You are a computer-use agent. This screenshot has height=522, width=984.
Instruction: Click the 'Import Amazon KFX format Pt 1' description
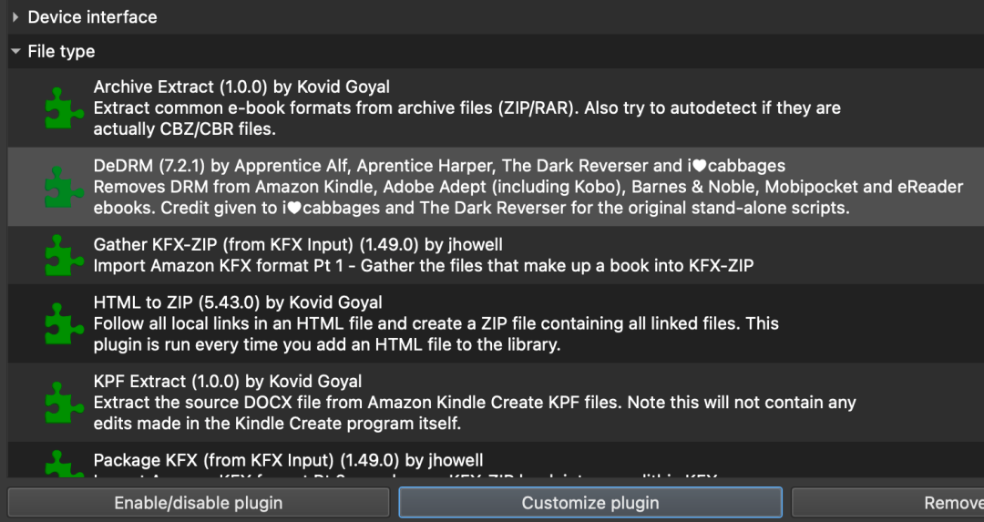pos(424,266)
